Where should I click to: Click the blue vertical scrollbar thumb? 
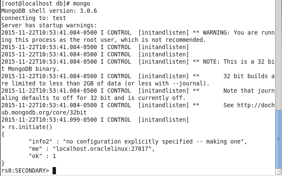click(x=279, y=140)
